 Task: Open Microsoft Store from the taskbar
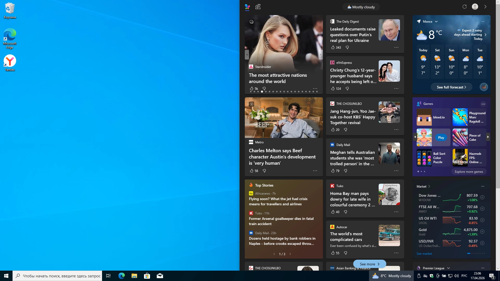[147, 276]
